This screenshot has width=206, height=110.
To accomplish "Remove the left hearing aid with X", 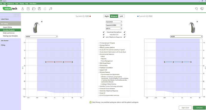I will tap(197, 22).
